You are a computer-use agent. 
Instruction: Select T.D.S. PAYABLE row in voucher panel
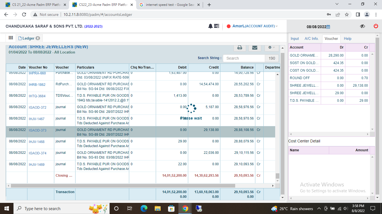coord(329,101)
